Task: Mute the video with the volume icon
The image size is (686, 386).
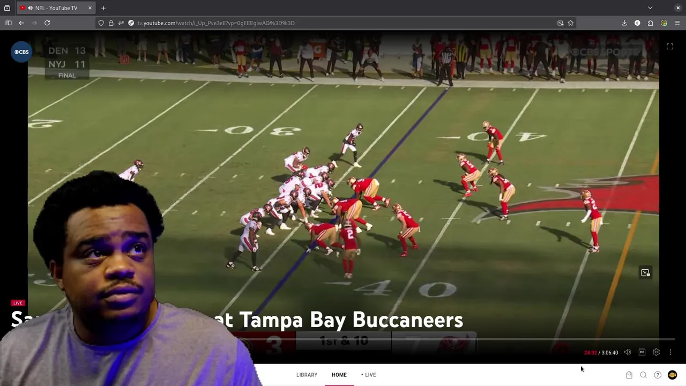Action: tap(628, 352)
